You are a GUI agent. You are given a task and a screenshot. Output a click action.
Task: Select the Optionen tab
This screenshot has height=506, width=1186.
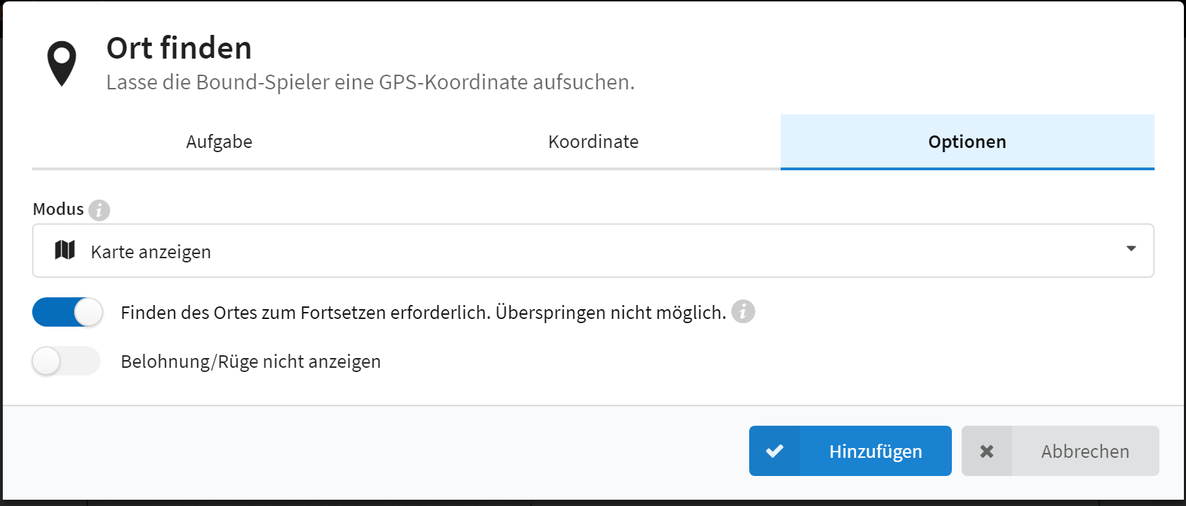[967, 142]
